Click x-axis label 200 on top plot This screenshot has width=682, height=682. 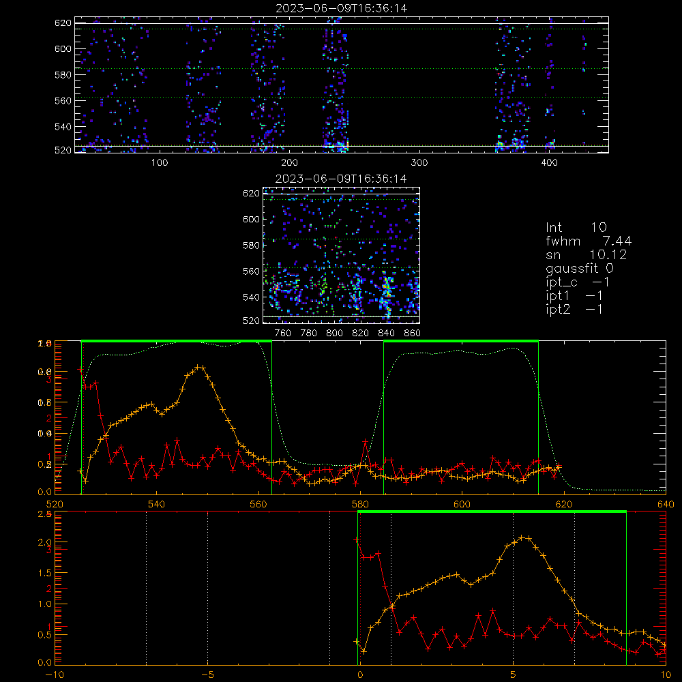click(x=289, y=163)
